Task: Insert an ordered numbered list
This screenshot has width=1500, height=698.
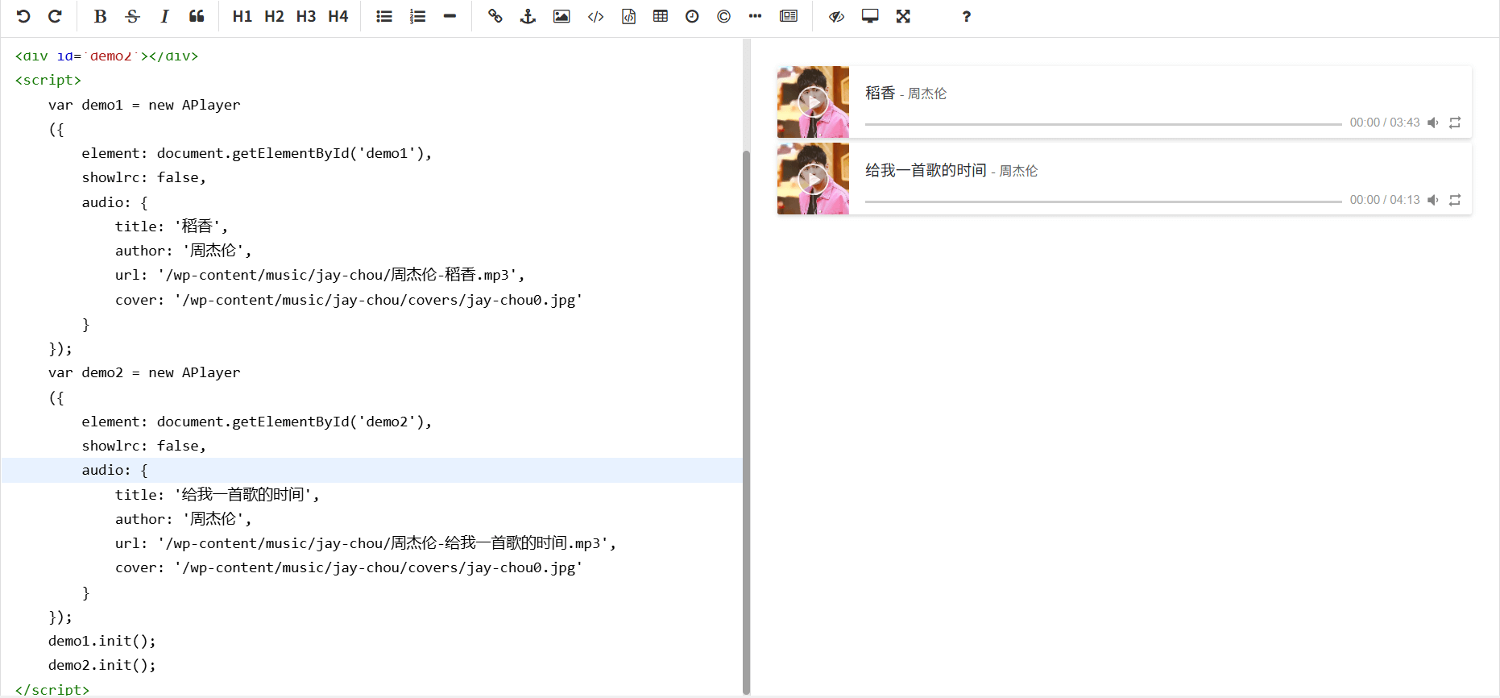Action: [417, 16]
